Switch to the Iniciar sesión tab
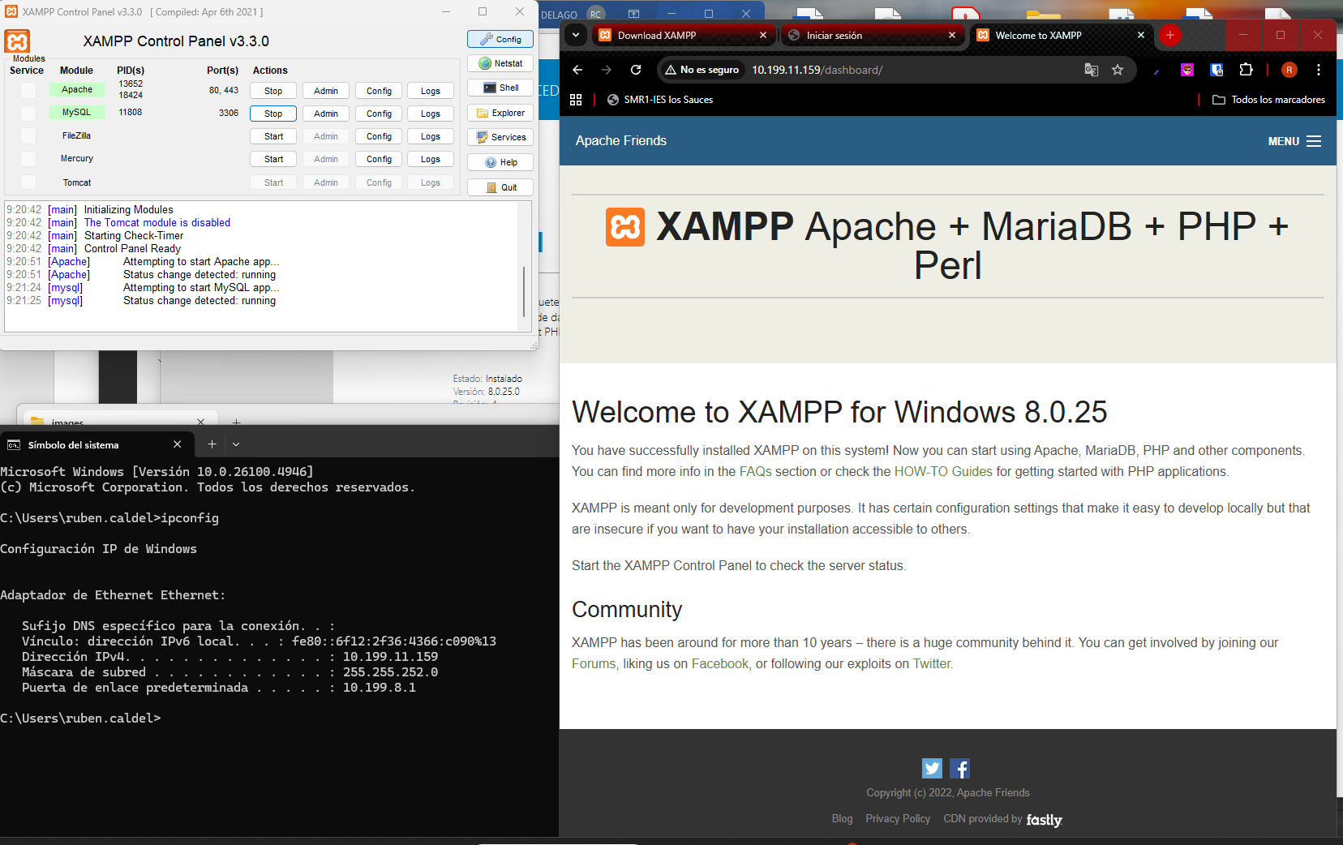 coord(872,35)
